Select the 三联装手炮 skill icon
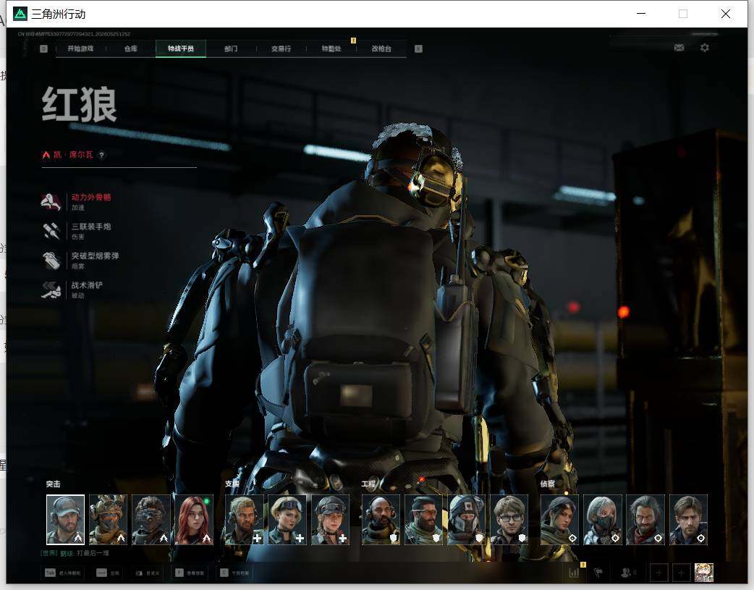Screen dimensions: 754x590 tap(51, 231)
